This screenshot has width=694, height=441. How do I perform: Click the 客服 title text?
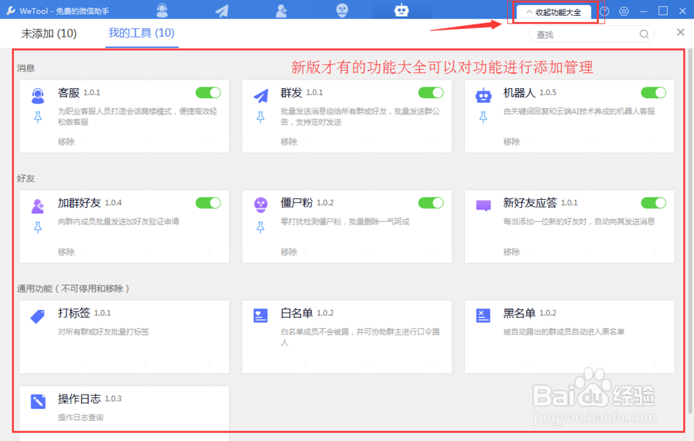69,93
